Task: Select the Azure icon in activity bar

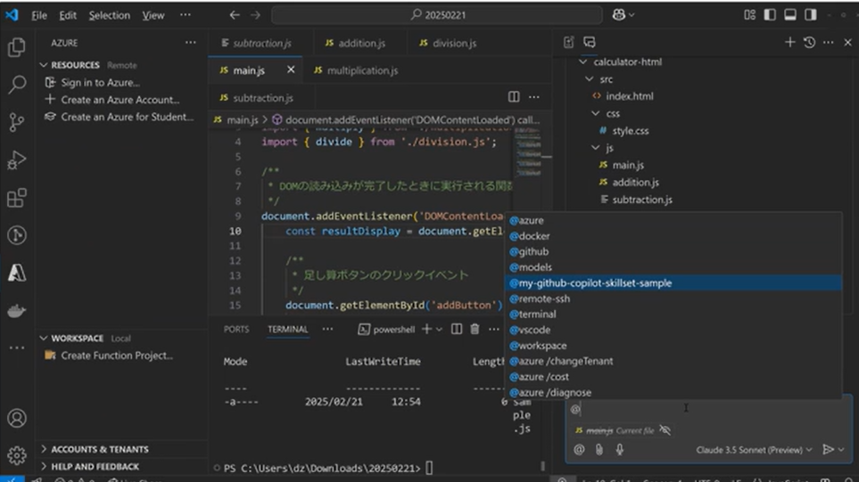Action: tap(16, 273)
